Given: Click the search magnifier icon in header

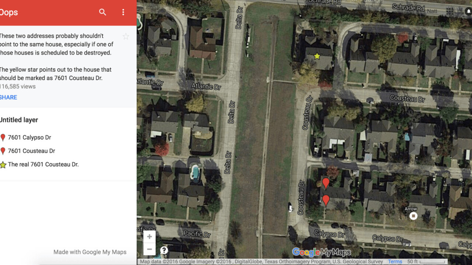Looking at the screenshot, I should (103, 12).
